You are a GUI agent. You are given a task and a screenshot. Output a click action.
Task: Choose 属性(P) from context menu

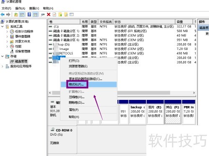pos(89,110)
